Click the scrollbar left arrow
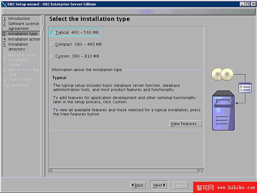 (x=51, y=171)
